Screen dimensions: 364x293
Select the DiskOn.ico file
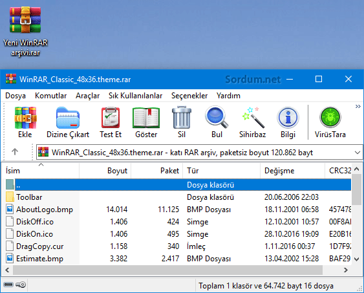pos(178,234)
